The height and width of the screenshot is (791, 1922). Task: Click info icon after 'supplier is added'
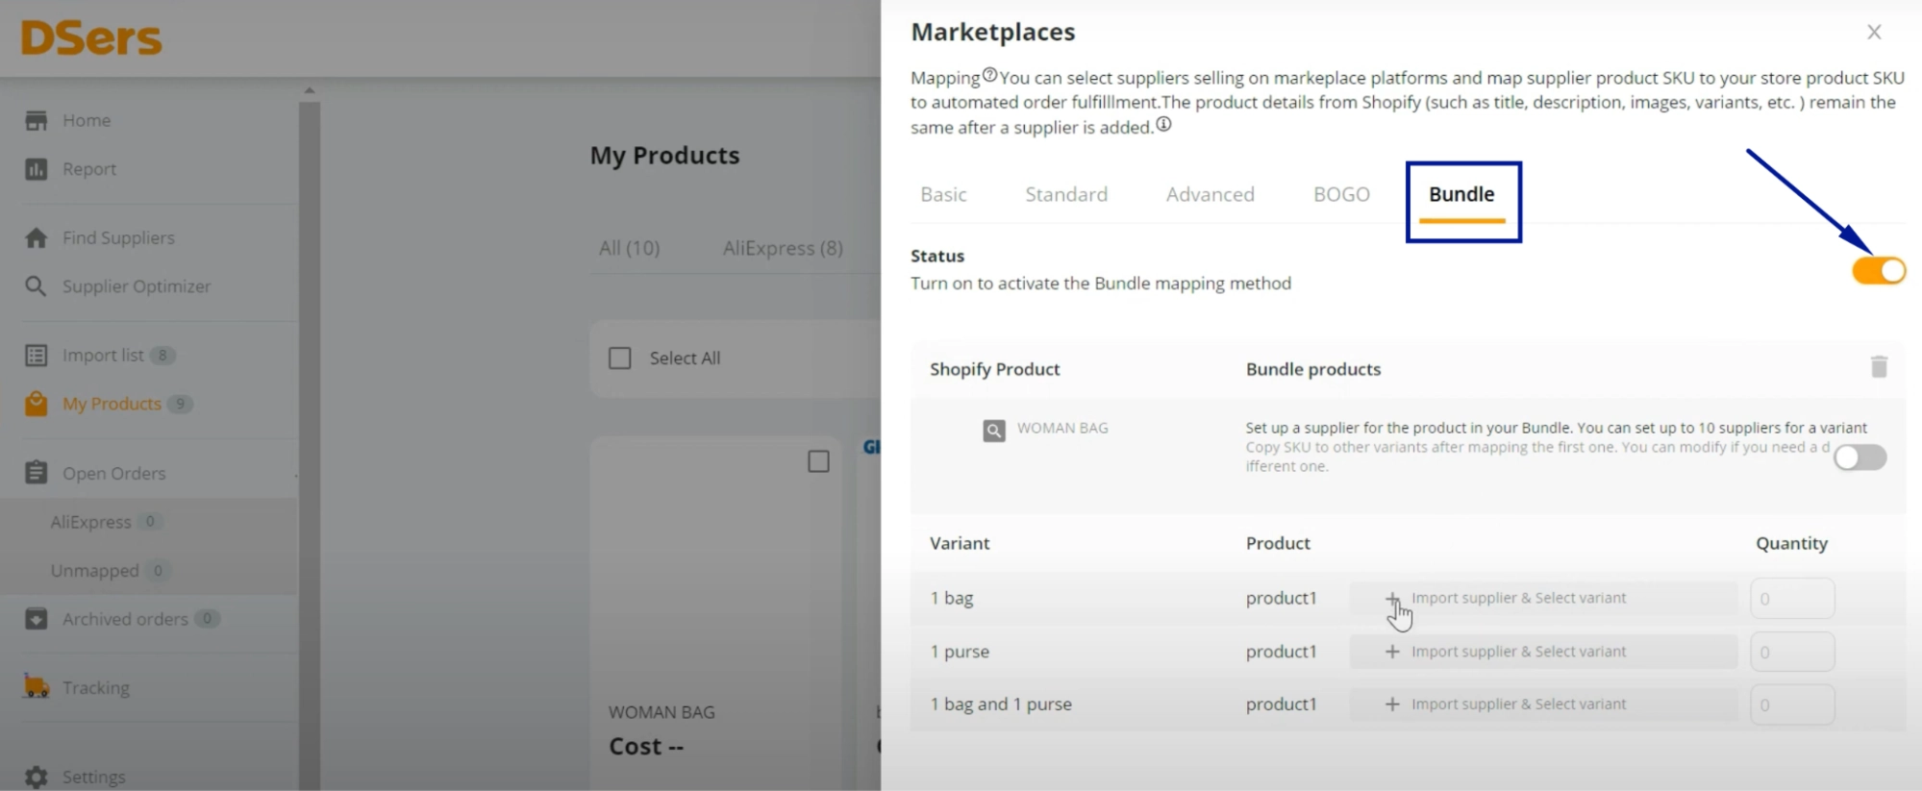click(x=1163, y=124)
